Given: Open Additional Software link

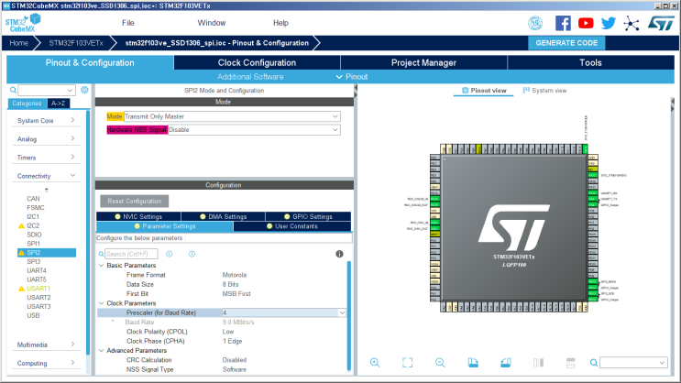Looking at the screenshot, I should tap(250, 77).
